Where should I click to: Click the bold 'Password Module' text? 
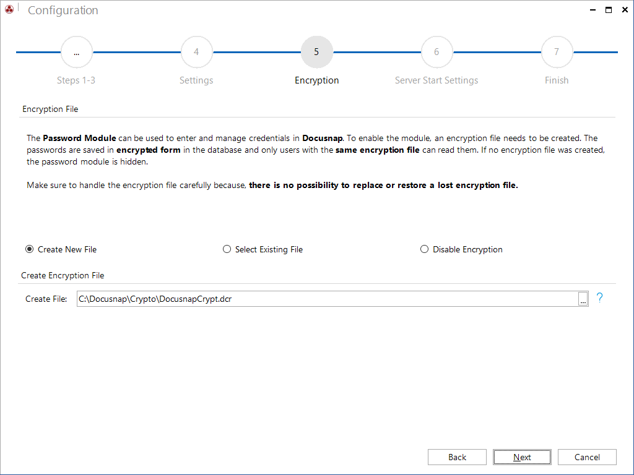[79, 138]
